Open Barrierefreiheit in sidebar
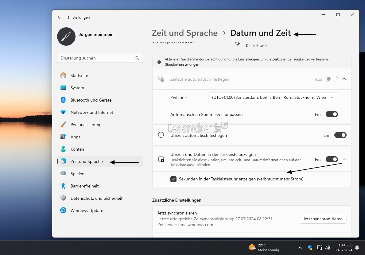 100,186
